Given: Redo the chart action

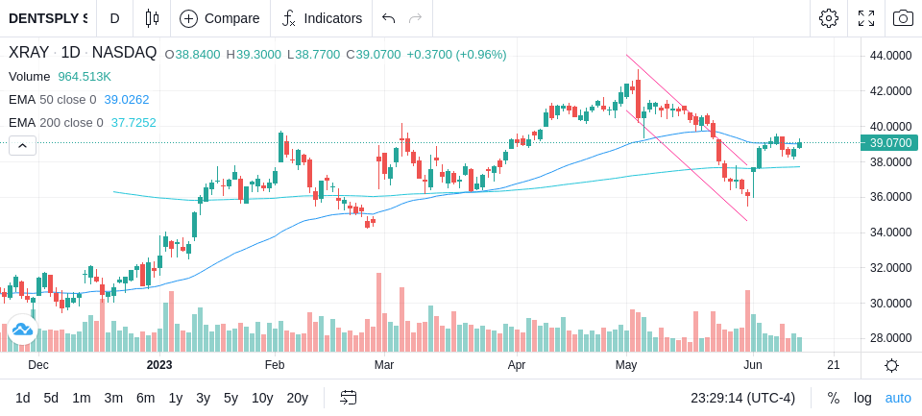Looking at the screenshot, I should coord(416,18).
